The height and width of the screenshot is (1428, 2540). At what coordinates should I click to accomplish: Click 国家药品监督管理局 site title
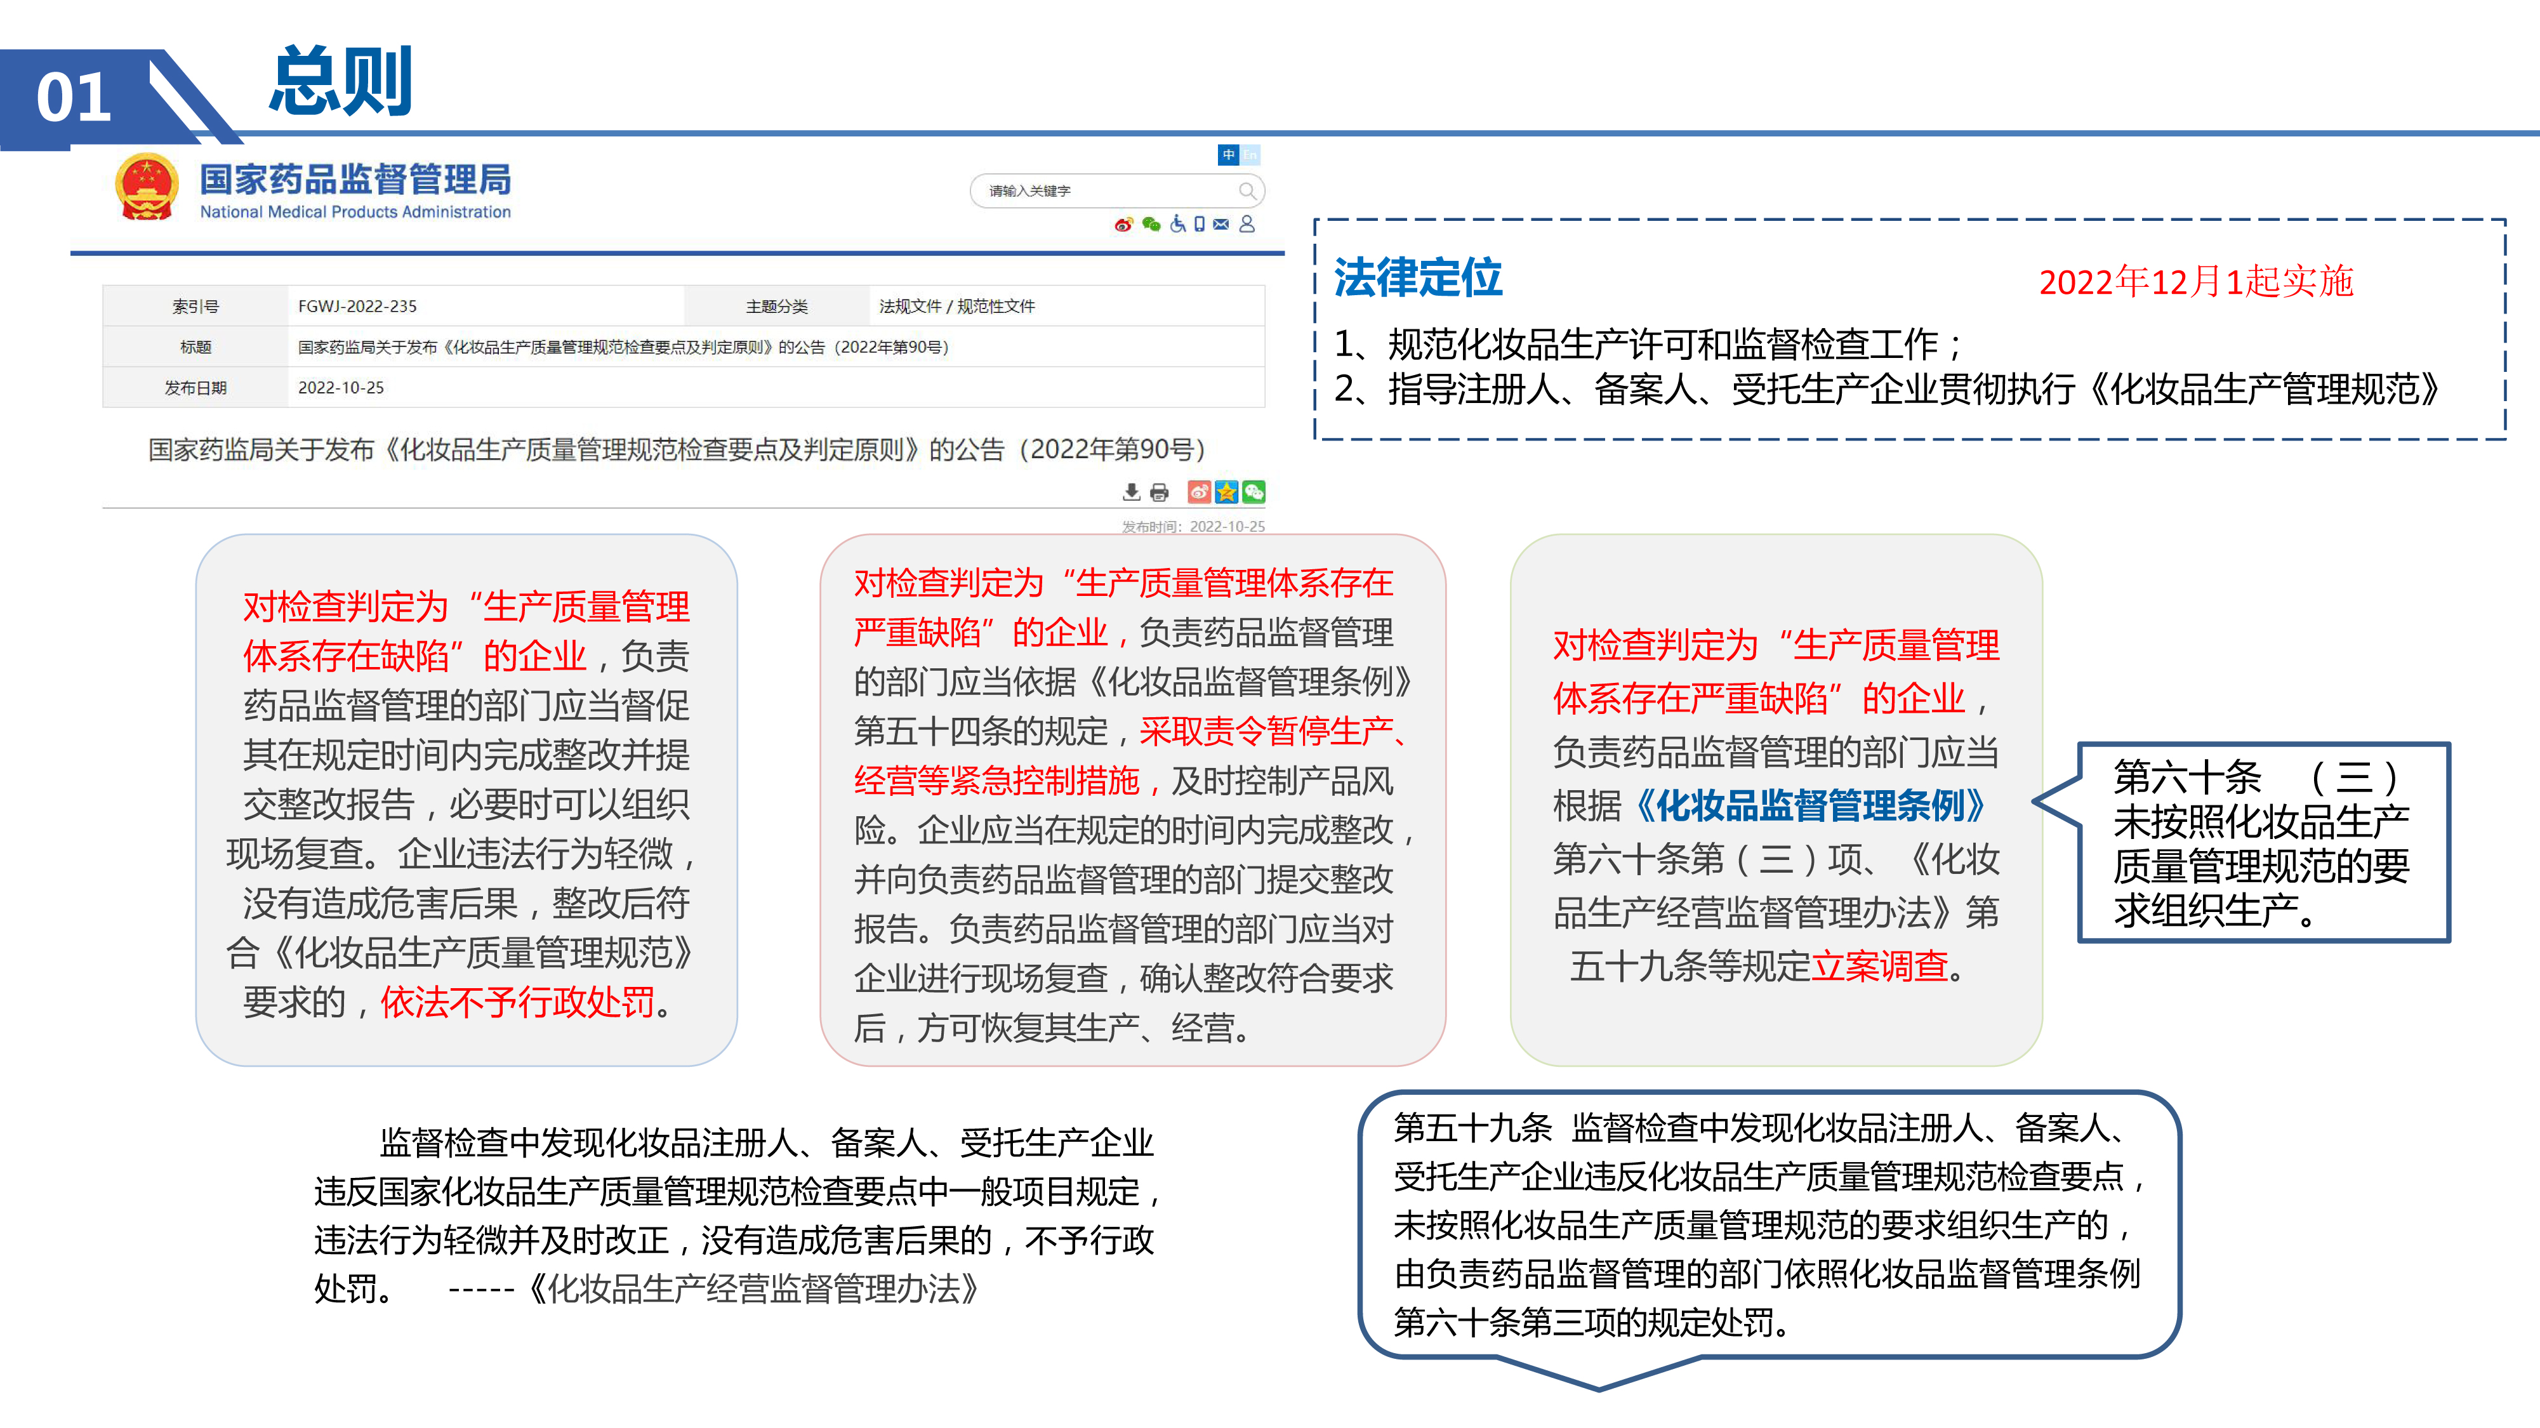(x=355, y=180)
